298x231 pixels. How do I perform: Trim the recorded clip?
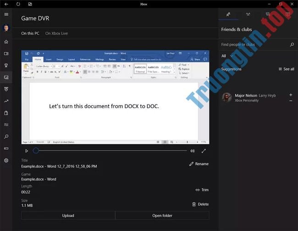click(202, 190)
